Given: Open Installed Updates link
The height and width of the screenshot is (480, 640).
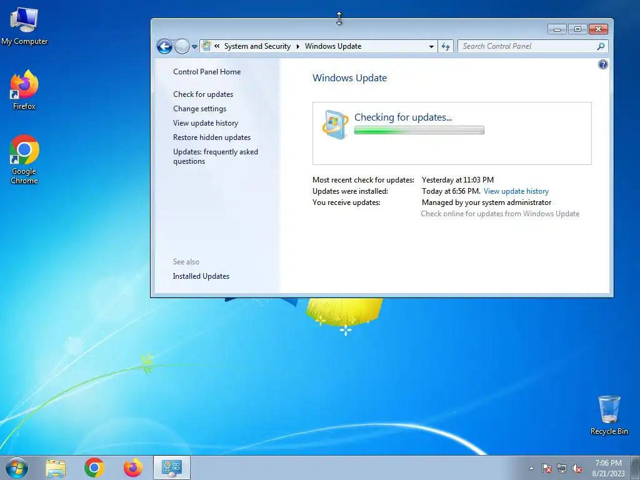Looking at the screenshot, I should click(201, 276).
